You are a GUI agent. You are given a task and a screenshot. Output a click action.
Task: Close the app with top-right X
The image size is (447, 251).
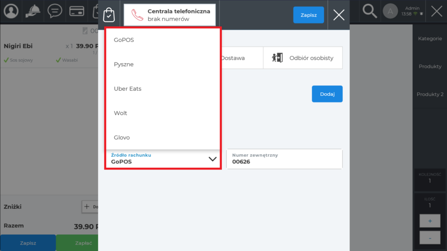coord(437,11)
